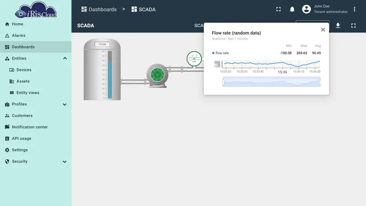Click the Realtime - last 1 minute subtitle
366x206 pixels.
(x=230, y=39)
